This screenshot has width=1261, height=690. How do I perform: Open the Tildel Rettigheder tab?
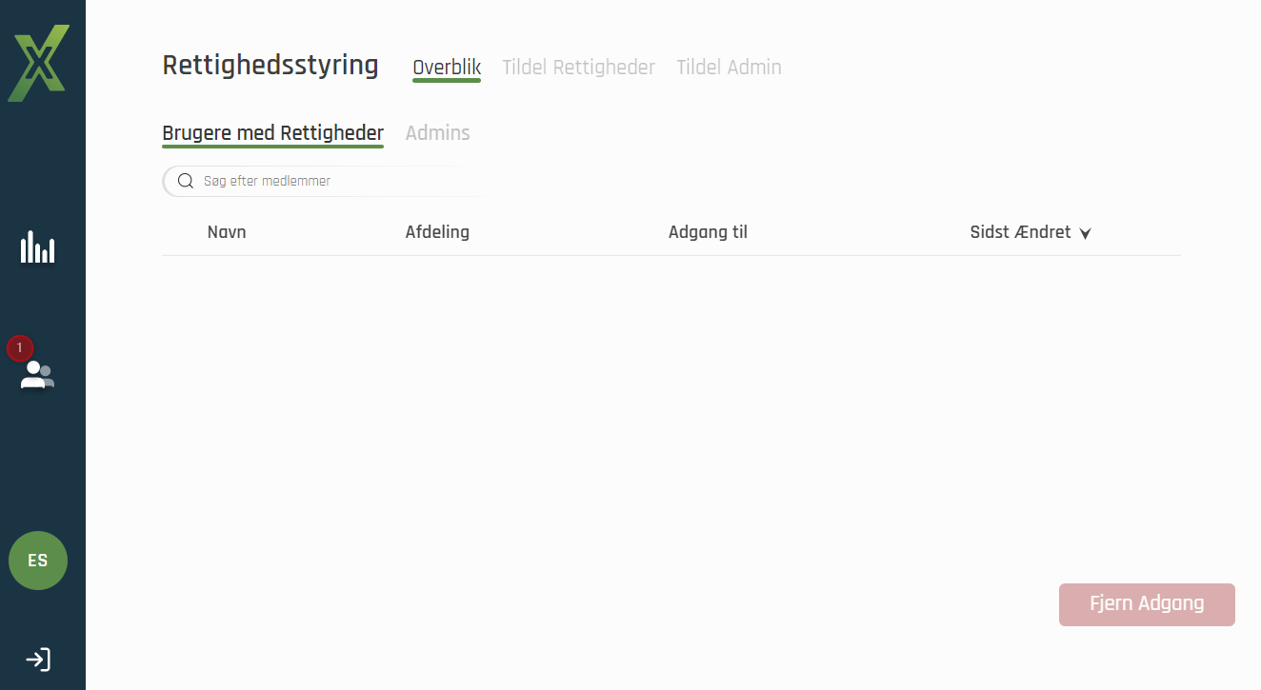coord(578,68)
